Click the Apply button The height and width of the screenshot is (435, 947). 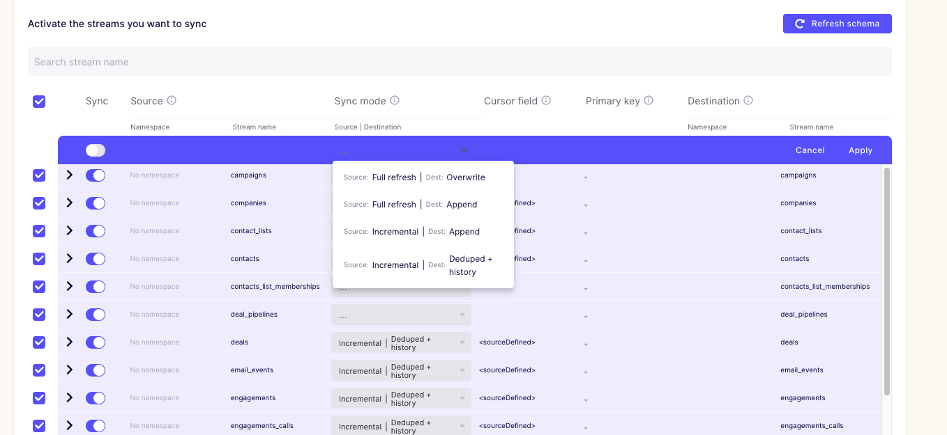point(860,150)
